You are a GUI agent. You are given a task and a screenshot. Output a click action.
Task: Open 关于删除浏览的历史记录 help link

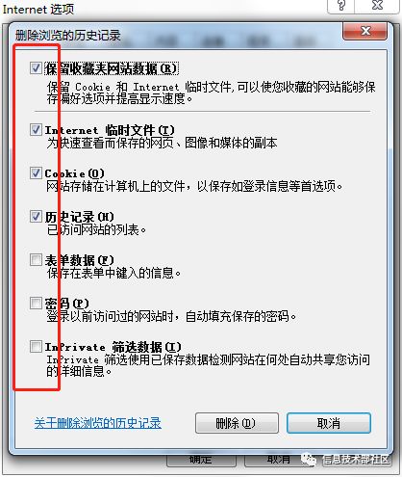[x=98, y=423]
